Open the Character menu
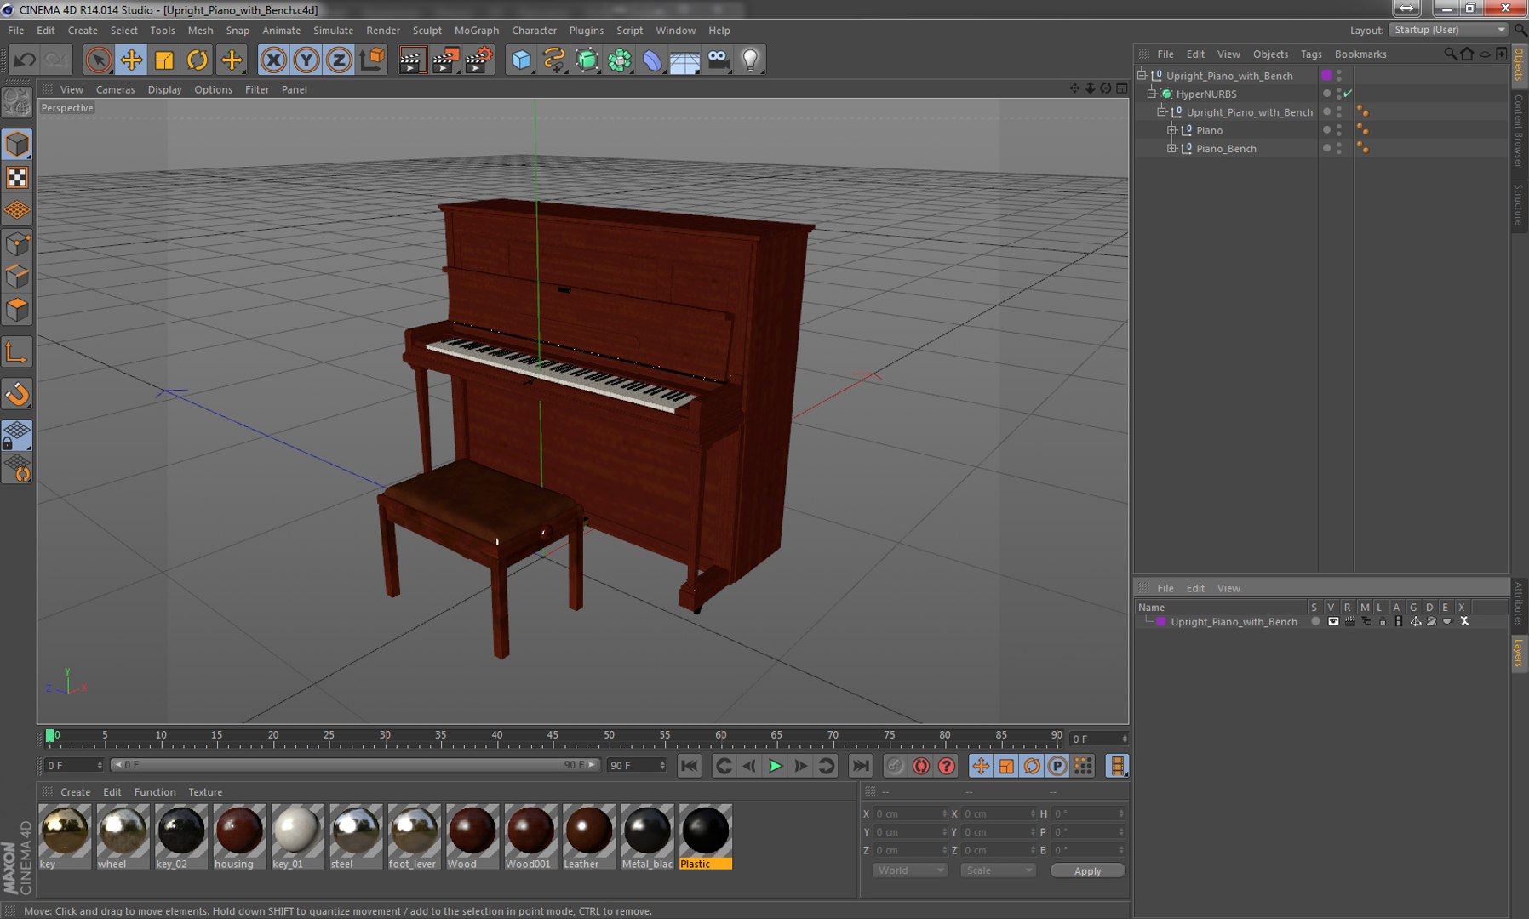Screen dimensions: 1529x919 tap(534, 31)
